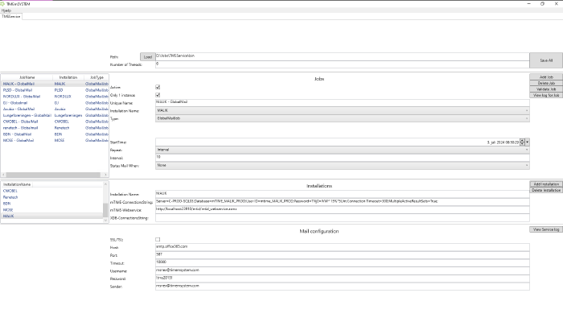Click the TIMEinSYSTEM app icon in title bar
Screen dimensions: 563x326
tap(3, 3)
